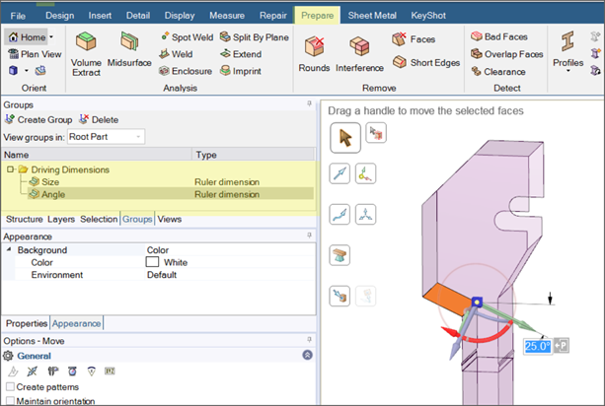Click Delete in the Groups panel
Screen dimensions: 605x406
pos(99,119)
